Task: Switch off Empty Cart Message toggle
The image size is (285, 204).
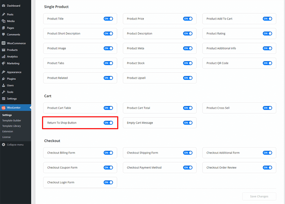Action: [x=188, y=123]
